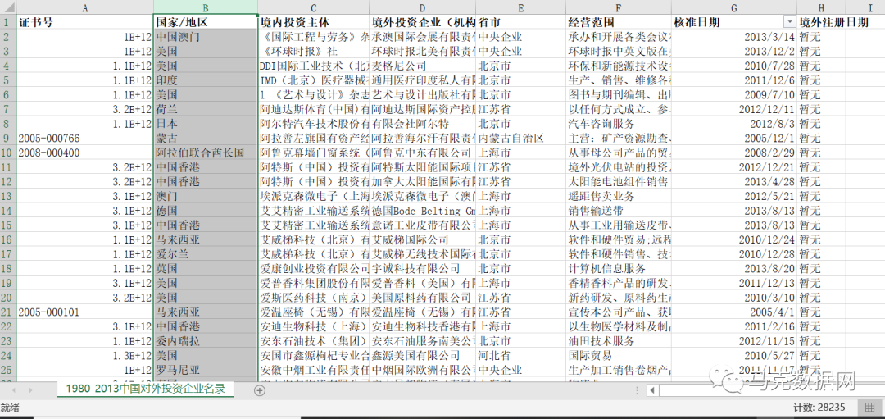
Task: Click the 国际贸易 cell
Action: (619, 355)
